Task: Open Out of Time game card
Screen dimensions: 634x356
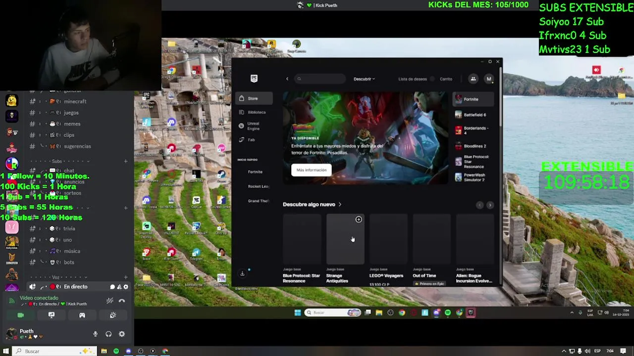Action: (x=431, y=250)
